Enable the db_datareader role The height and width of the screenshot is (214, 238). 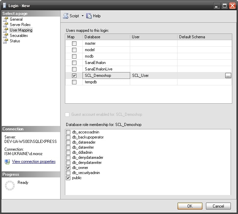coord(68,142)
